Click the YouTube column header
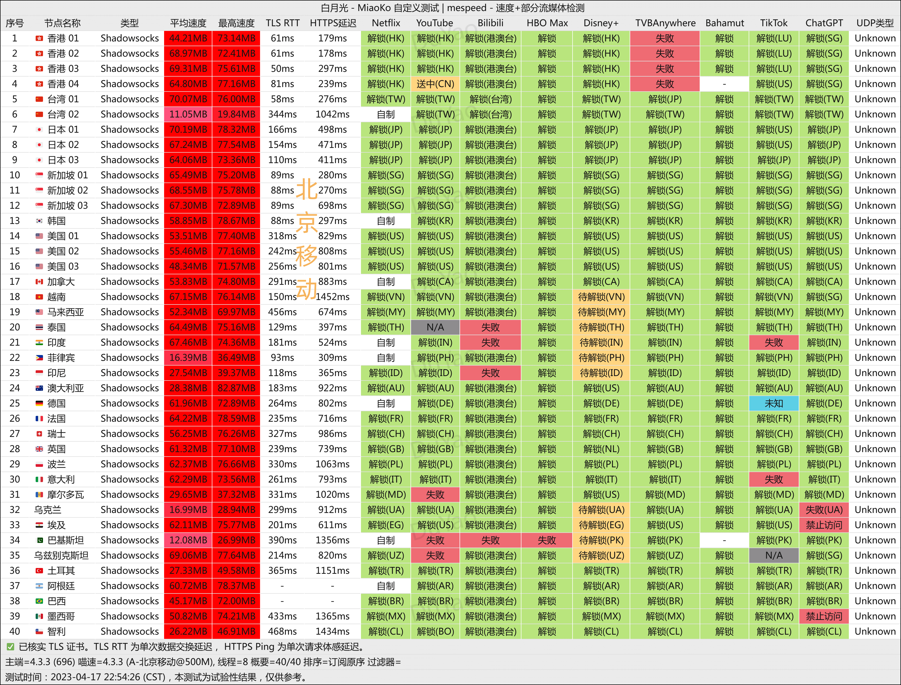This screenshot has width=901, height=685. (x=435, y=23)
